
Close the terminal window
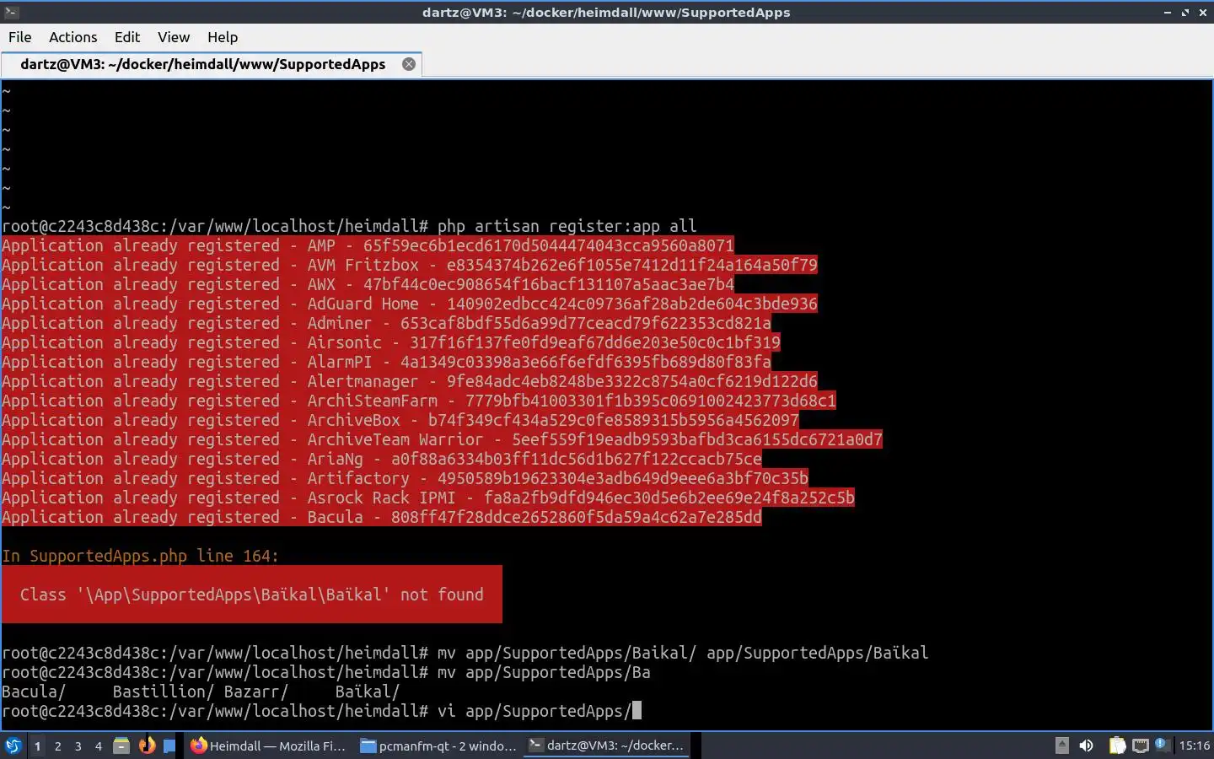(x=1202, y=13)
